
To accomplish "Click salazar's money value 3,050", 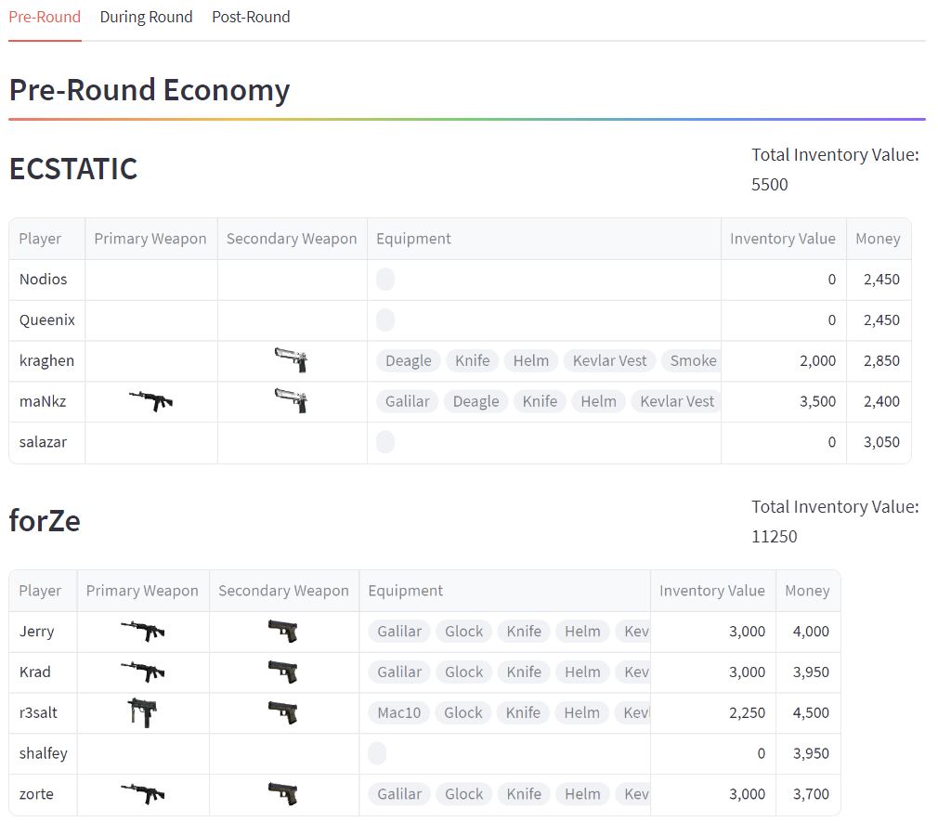I will pos(881,442).
